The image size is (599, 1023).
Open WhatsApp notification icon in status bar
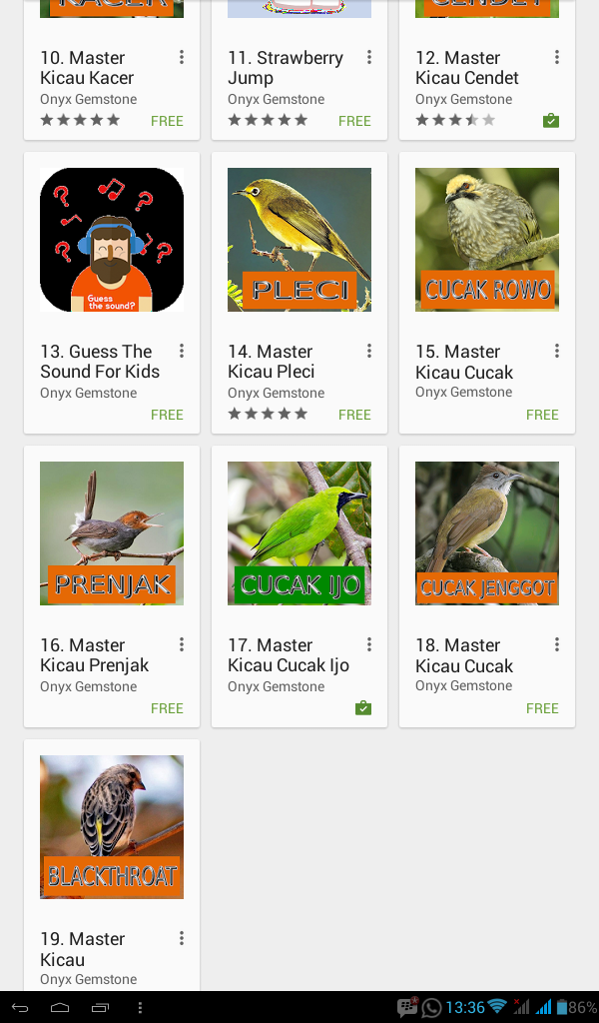432,1007
